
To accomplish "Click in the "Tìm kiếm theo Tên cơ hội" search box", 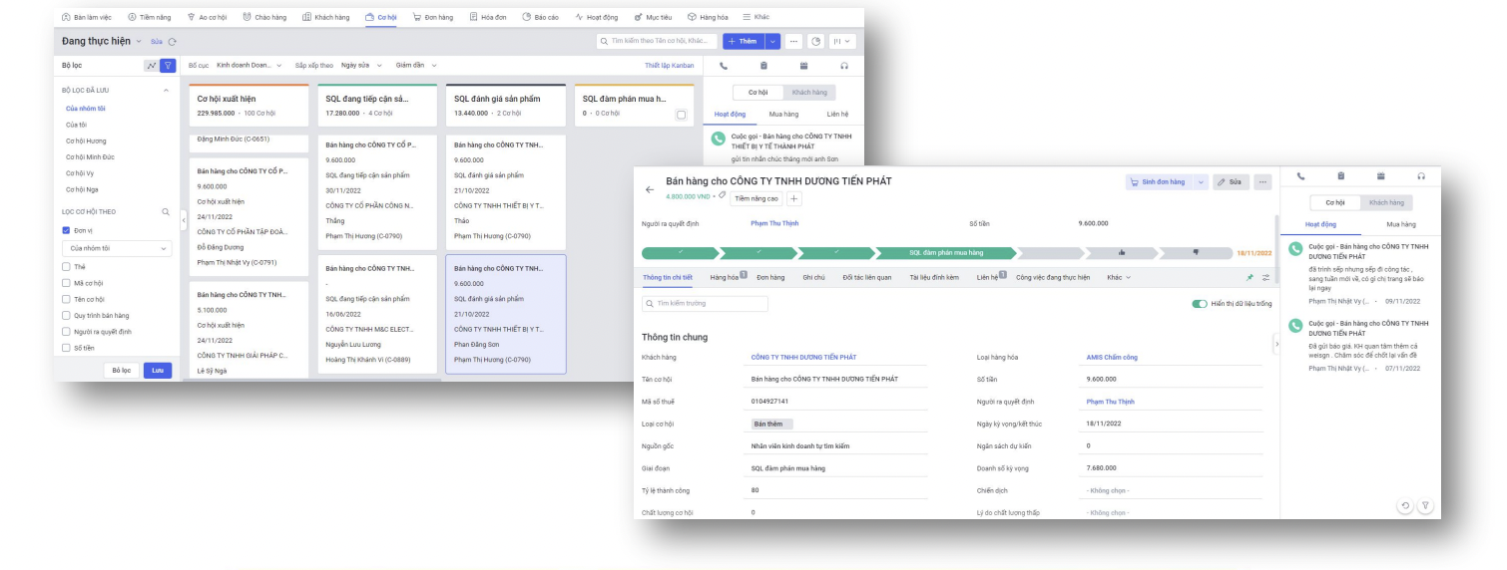I will tap(656, 41).
